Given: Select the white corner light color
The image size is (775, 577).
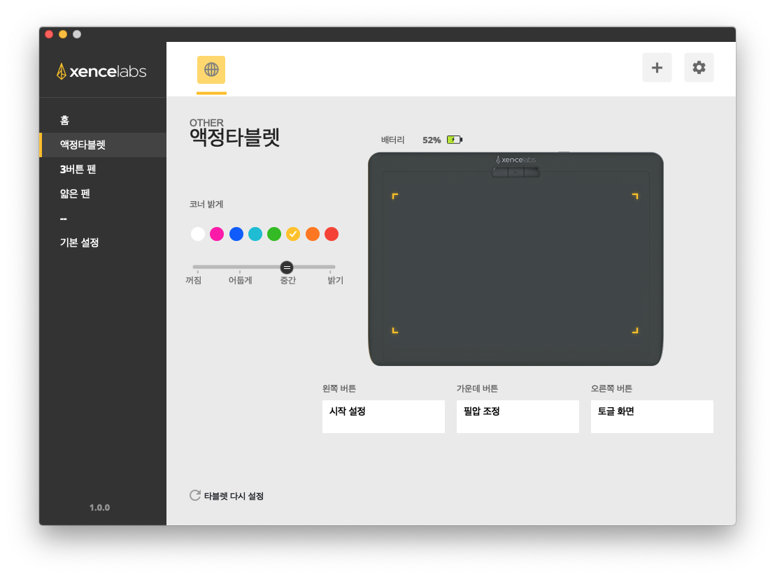Looking at the screenshot, I should point(198,234).
